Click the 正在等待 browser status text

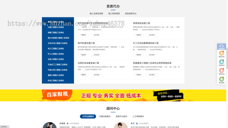4,127
